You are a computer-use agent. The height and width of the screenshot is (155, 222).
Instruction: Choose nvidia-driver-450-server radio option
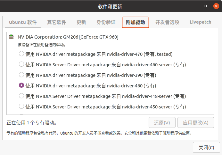[x=21, y=107]
